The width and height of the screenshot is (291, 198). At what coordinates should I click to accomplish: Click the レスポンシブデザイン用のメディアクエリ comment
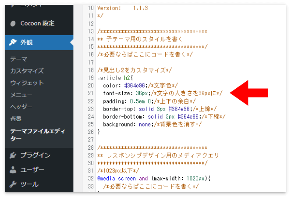point(158,155)
